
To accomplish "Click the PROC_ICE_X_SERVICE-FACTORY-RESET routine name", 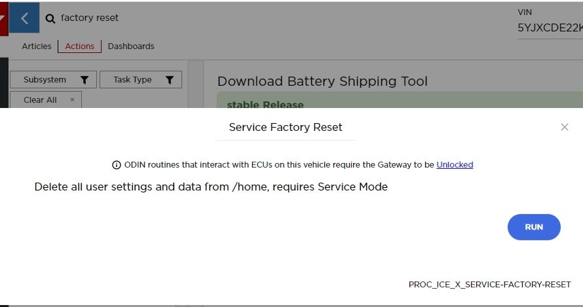I will tap(489, 285).
